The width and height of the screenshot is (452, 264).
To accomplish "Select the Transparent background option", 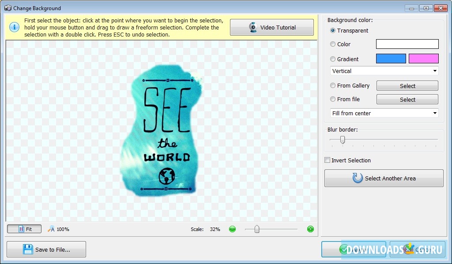I will click(333, 31).
